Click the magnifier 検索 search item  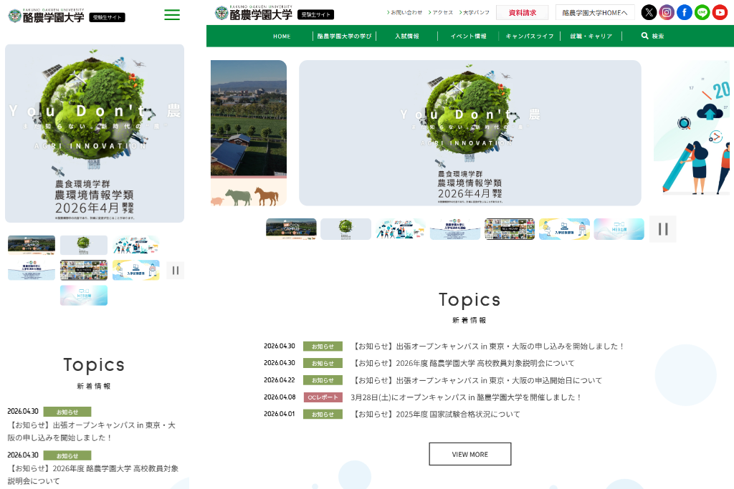[652, 36]
